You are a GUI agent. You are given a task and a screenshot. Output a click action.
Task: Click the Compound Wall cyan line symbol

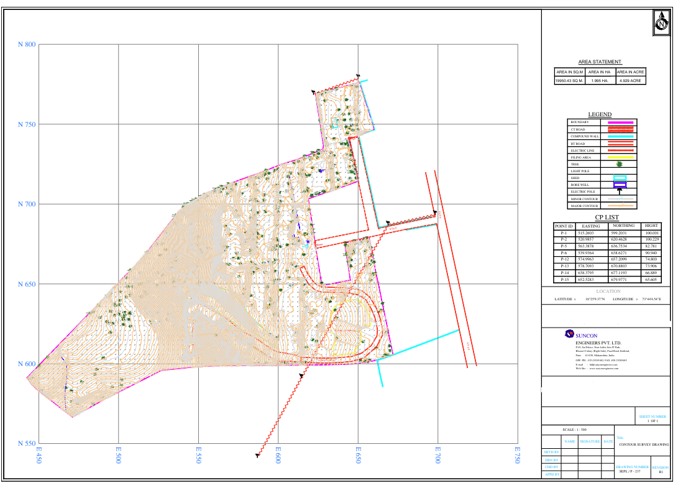point(621,136)
